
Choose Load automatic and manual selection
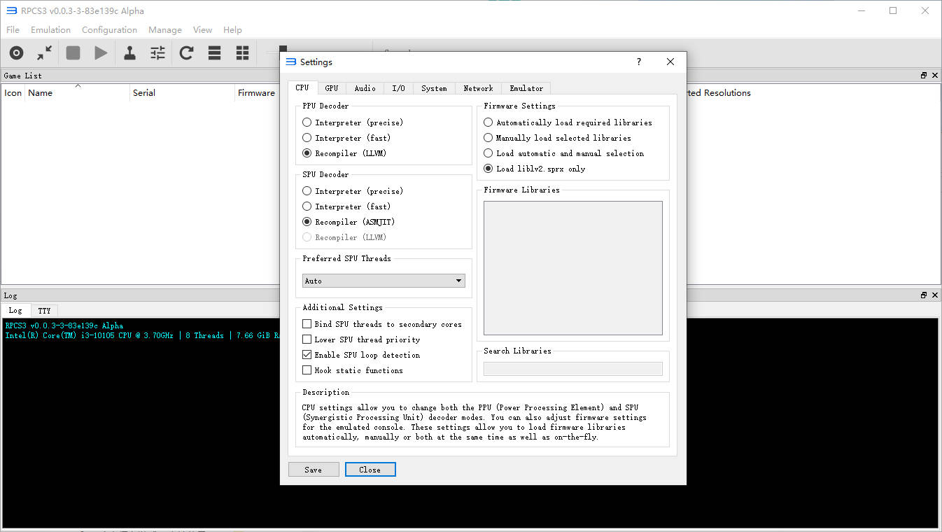click(x=564, y=153)
